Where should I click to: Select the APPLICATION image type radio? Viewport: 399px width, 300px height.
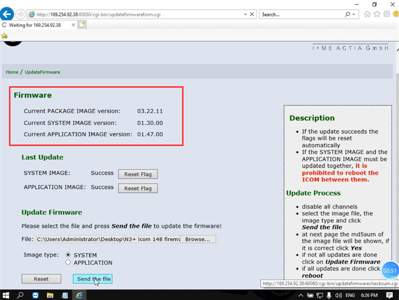tap(68, 262)
